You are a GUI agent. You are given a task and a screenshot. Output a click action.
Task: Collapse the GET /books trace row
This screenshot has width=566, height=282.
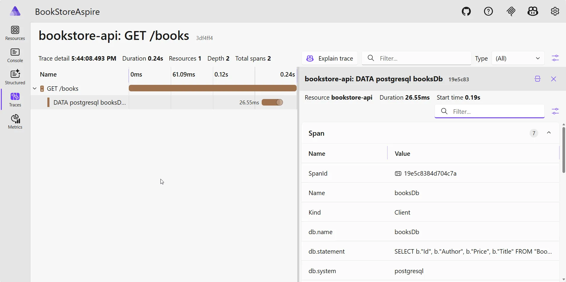point(35,88)
